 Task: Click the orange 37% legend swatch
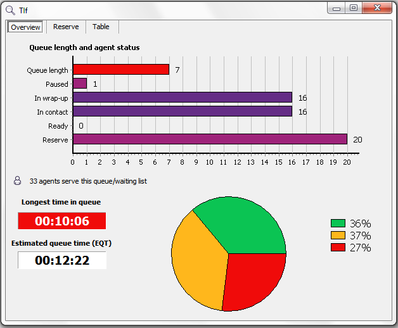(338, 236)
